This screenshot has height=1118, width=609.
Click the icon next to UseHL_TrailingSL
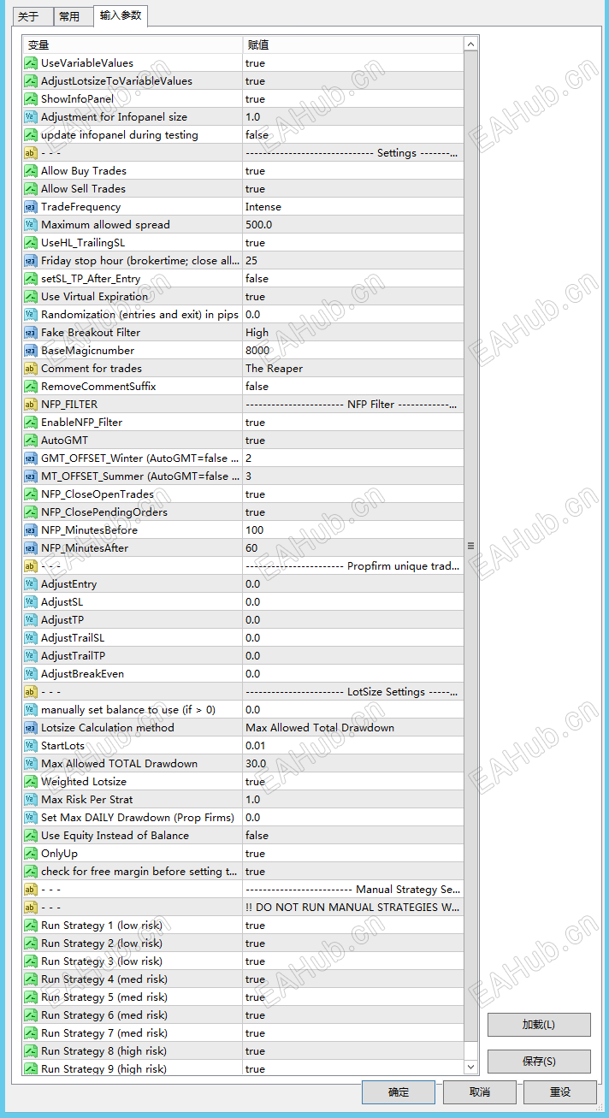point(31,243)
